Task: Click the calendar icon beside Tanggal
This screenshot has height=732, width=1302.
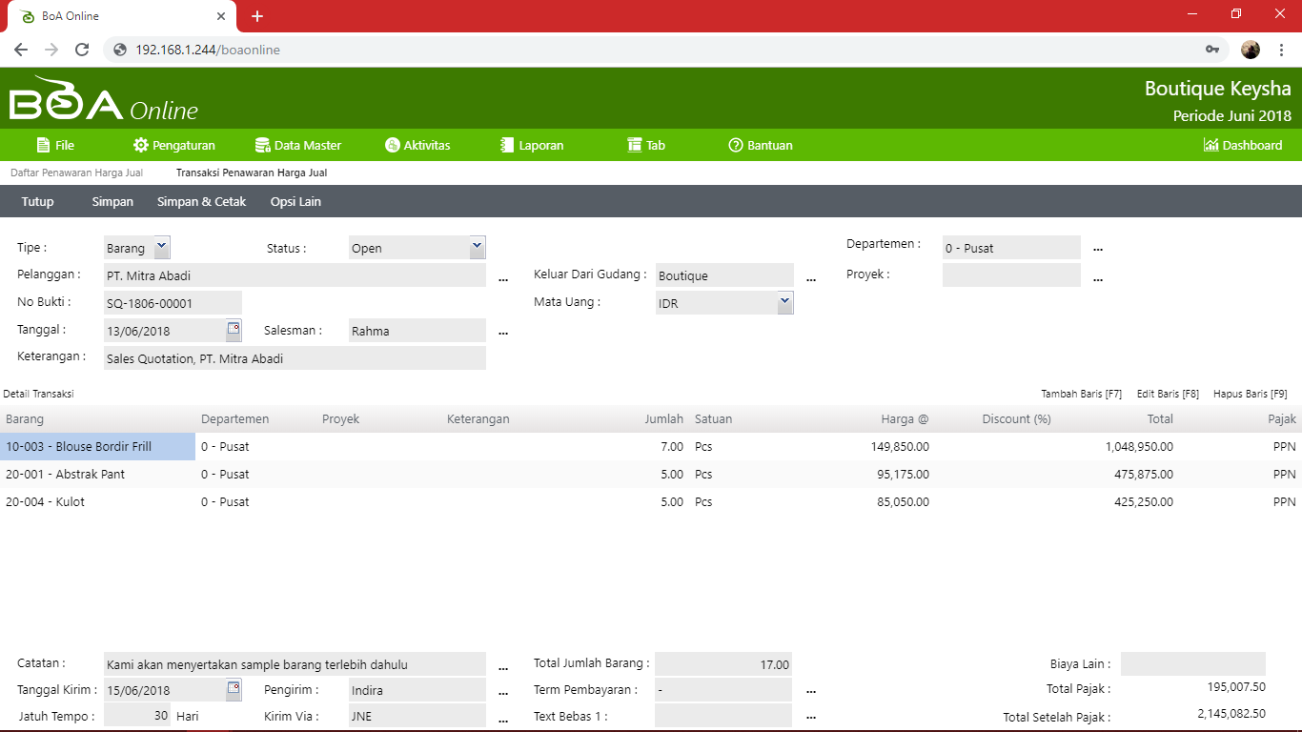Action: 234,330
